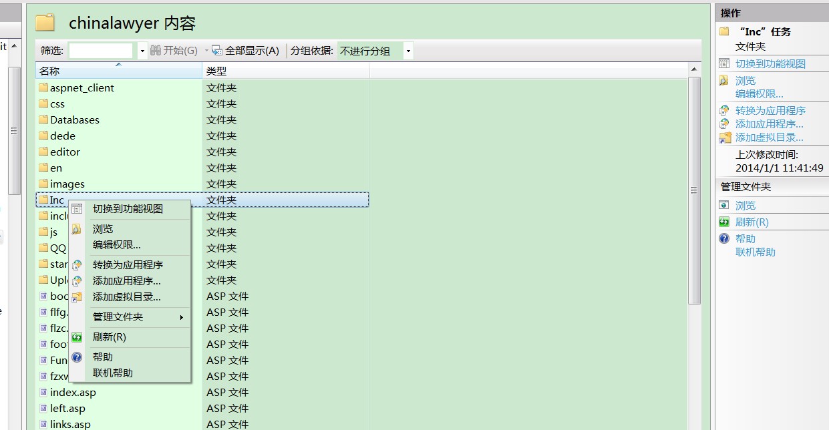The height and width of the screenshot is (430, 829).
Task: Click 添加虚拟目录 icon in context menu
Action: tap(77, 297)
